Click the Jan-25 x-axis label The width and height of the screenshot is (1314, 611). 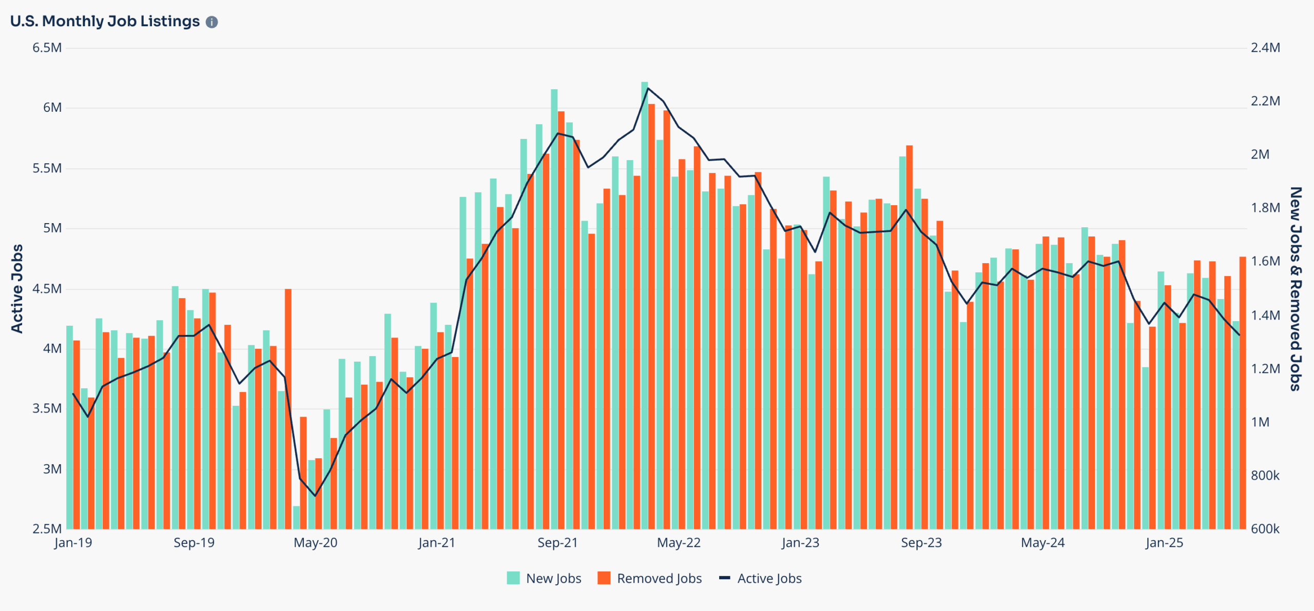(1164, 543)
